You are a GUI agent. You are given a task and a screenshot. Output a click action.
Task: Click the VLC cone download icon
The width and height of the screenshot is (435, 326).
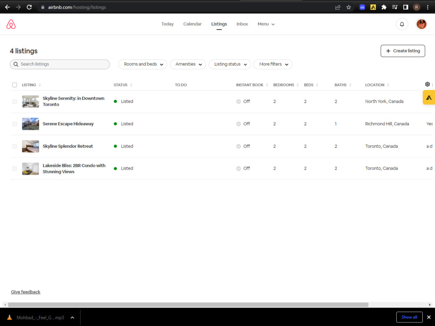[10, 317]
